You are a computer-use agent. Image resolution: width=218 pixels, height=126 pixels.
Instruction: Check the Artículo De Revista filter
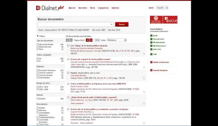38,45
